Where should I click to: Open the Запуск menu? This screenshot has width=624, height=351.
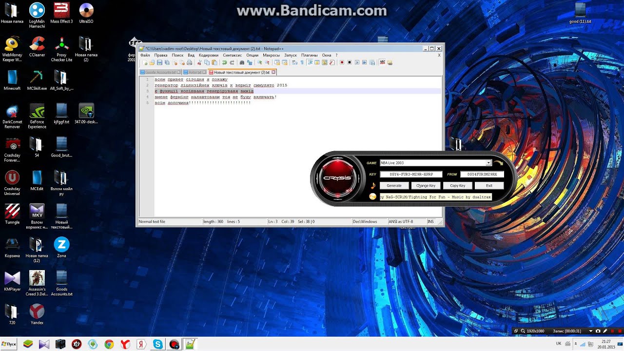291,55
